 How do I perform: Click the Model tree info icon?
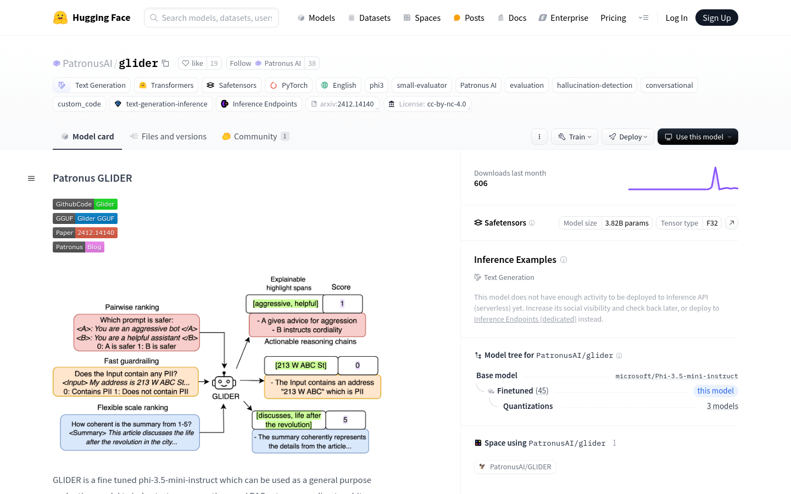click(619, 356)
